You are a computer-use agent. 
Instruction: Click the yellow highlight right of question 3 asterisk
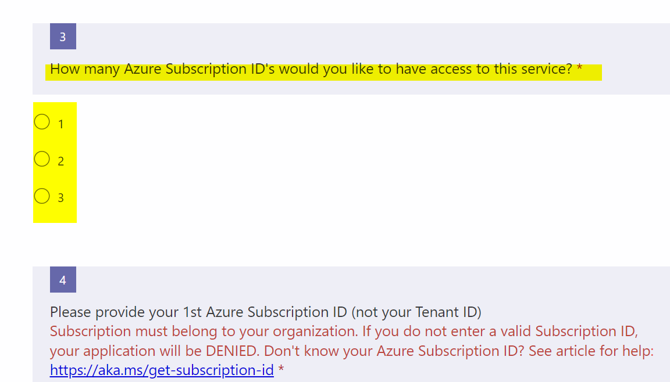click(x=592, y=72)
